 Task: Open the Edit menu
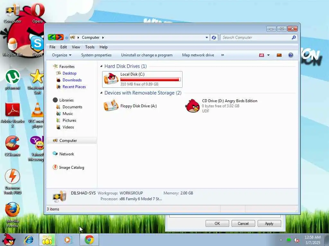point(63,47)
